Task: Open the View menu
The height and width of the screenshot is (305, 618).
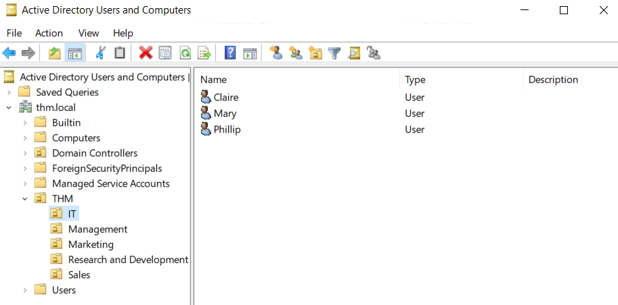Action: [89, 33]
